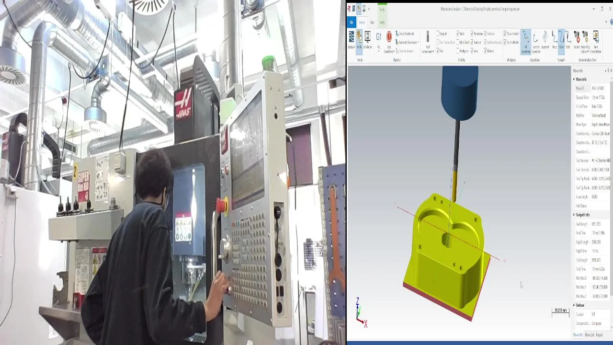This screenshot has width=613, height=345.
Task: Click Save Presentation
Action: (x=596, y=42)
